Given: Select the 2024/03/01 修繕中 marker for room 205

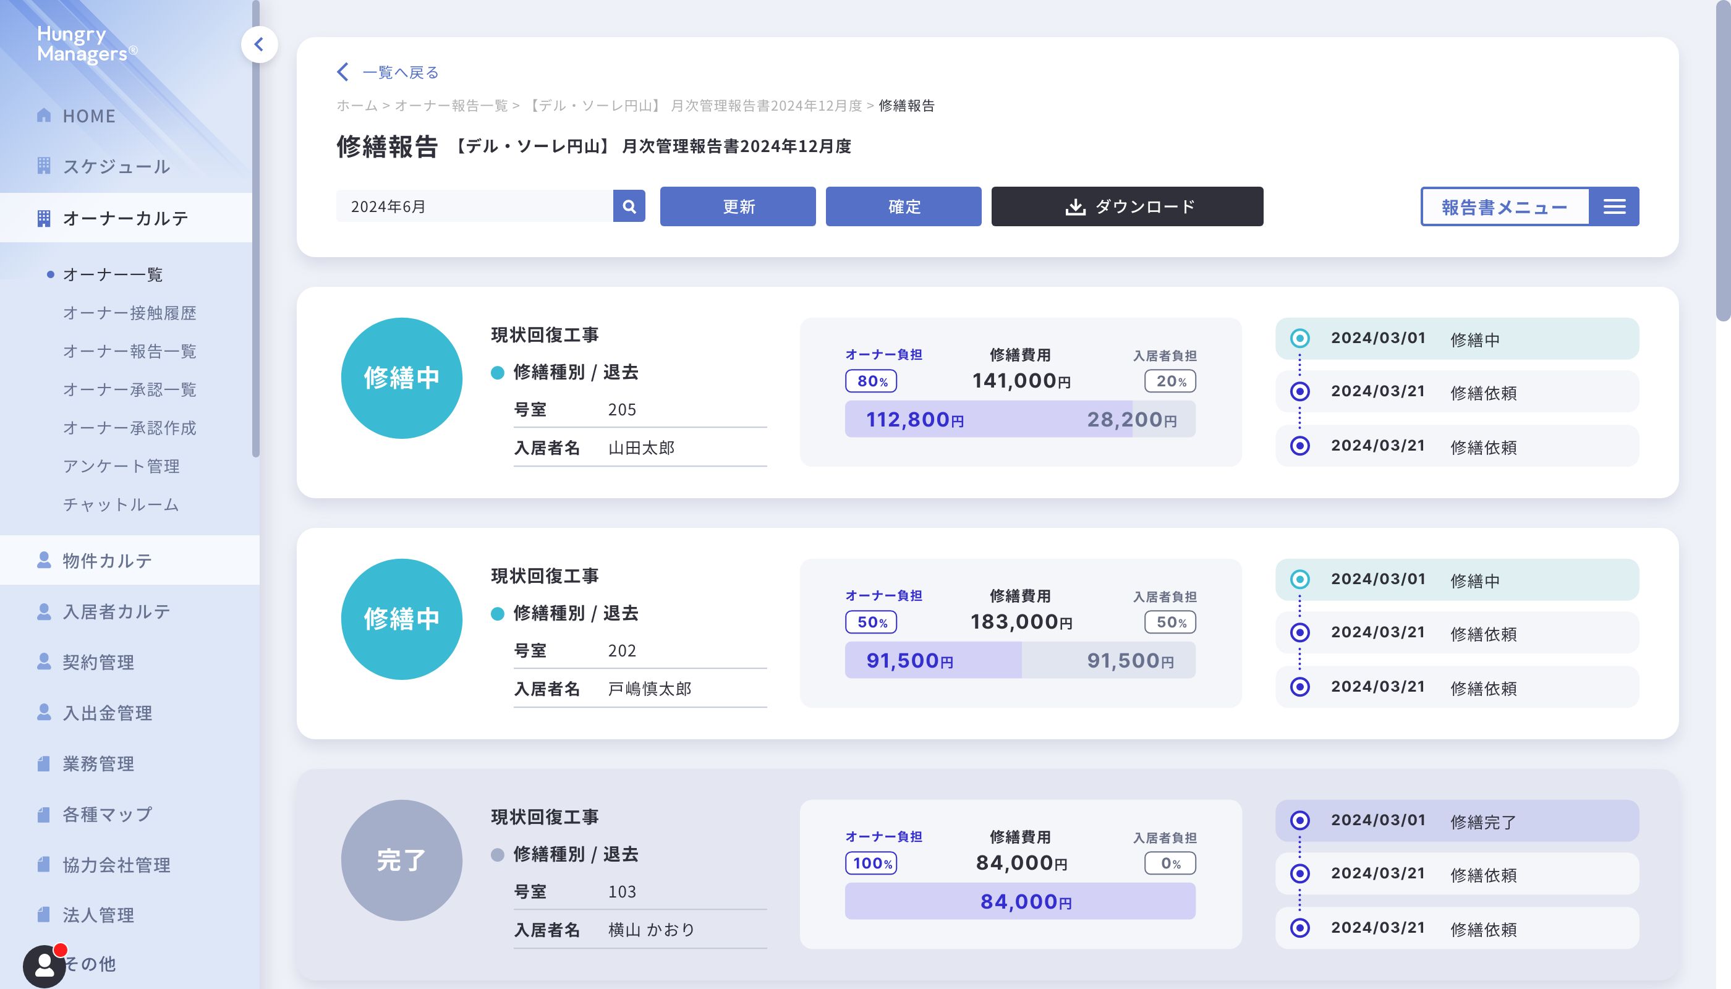Looking at the screenshot, I should pyautogui.click(x=1299, y=338).
